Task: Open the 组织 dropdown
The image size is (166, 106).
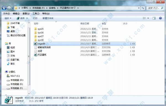Action: pos(8,18)
